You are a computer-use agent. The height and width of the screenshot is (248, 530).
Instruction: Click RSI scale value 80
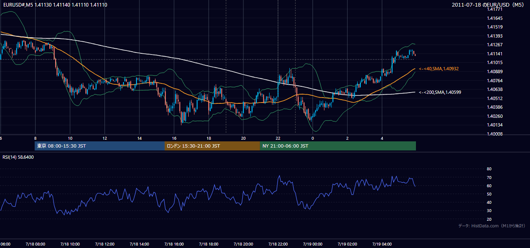489,169
